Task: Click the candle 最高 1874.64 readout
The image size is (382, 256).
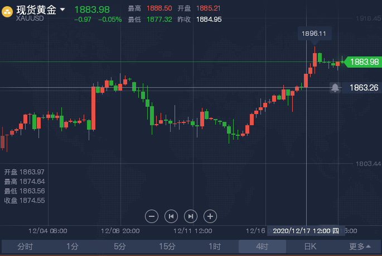Action: (25, 182)
